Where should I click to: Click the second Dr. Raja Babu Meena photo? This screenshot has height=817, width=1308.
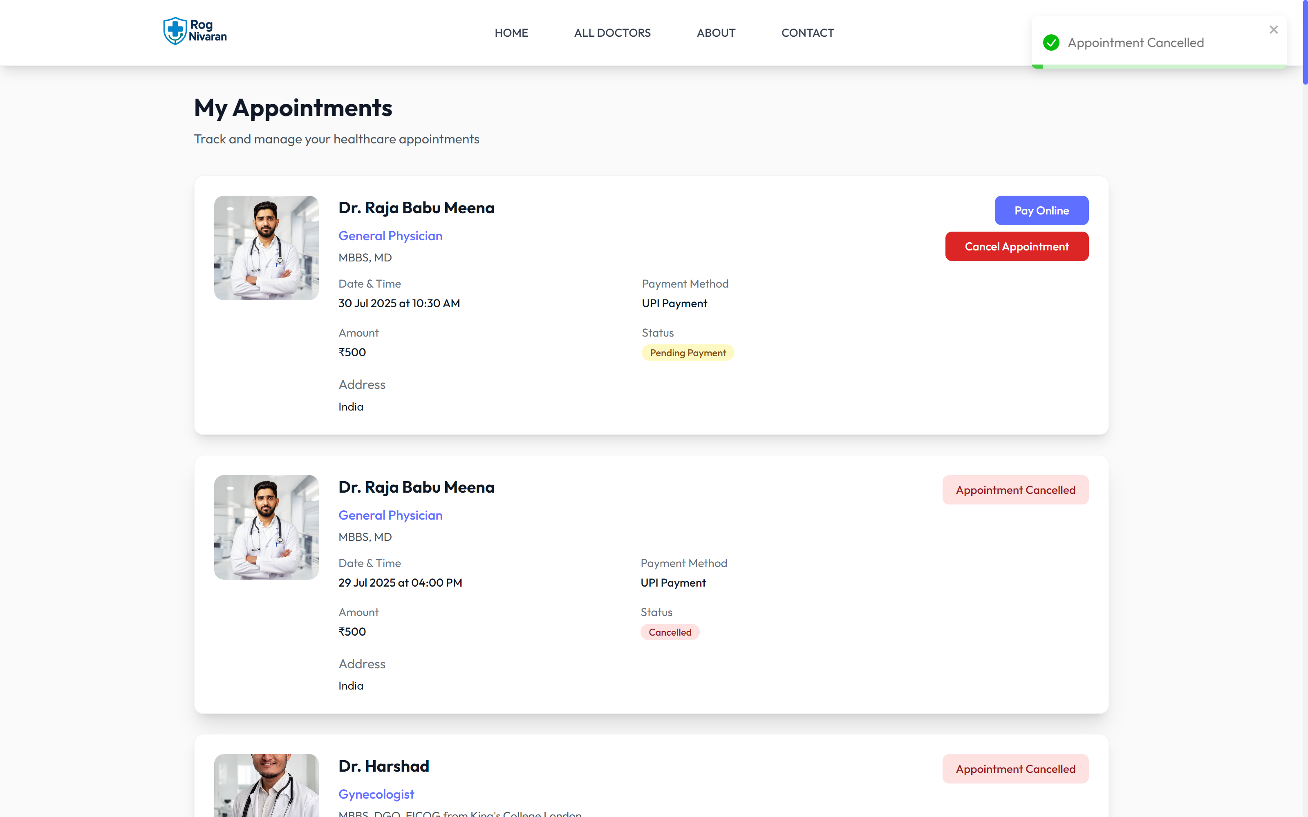(266, 527)
